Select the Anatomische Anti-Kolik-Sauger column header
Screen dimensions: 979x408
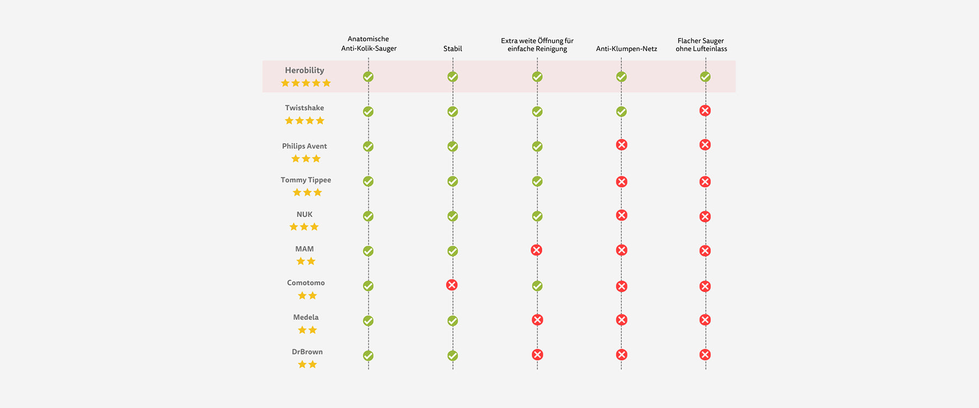(x=369, y=44)
